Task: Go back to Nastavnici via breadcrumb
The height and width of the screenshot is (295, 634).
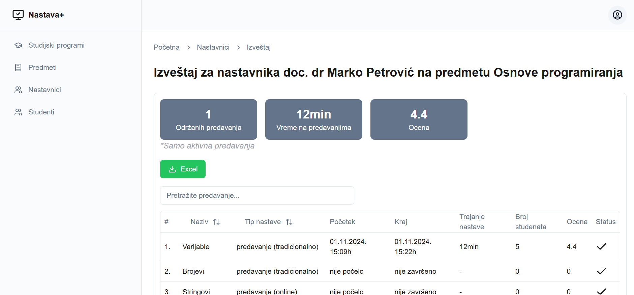Action: pos(213,47)
